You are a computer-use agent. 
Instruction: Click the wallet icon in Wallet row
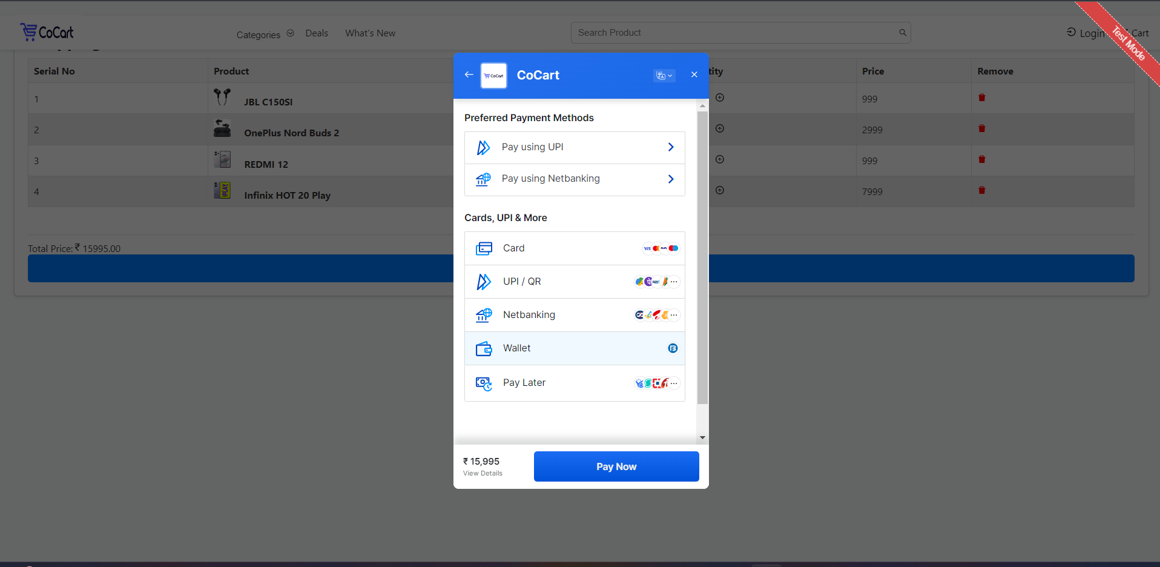(x=484, y=349)
